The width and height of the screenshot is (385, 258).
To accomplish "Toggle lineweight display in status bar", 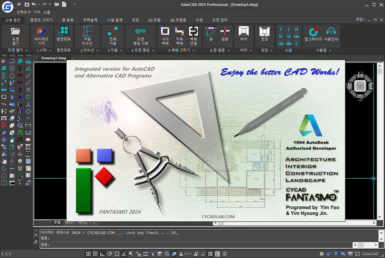I will (145, 254).
